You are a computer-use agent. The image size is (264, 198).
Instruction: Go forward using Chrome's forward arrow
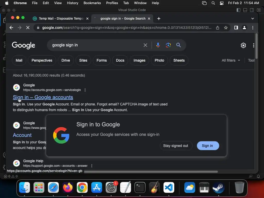[20, 28]
